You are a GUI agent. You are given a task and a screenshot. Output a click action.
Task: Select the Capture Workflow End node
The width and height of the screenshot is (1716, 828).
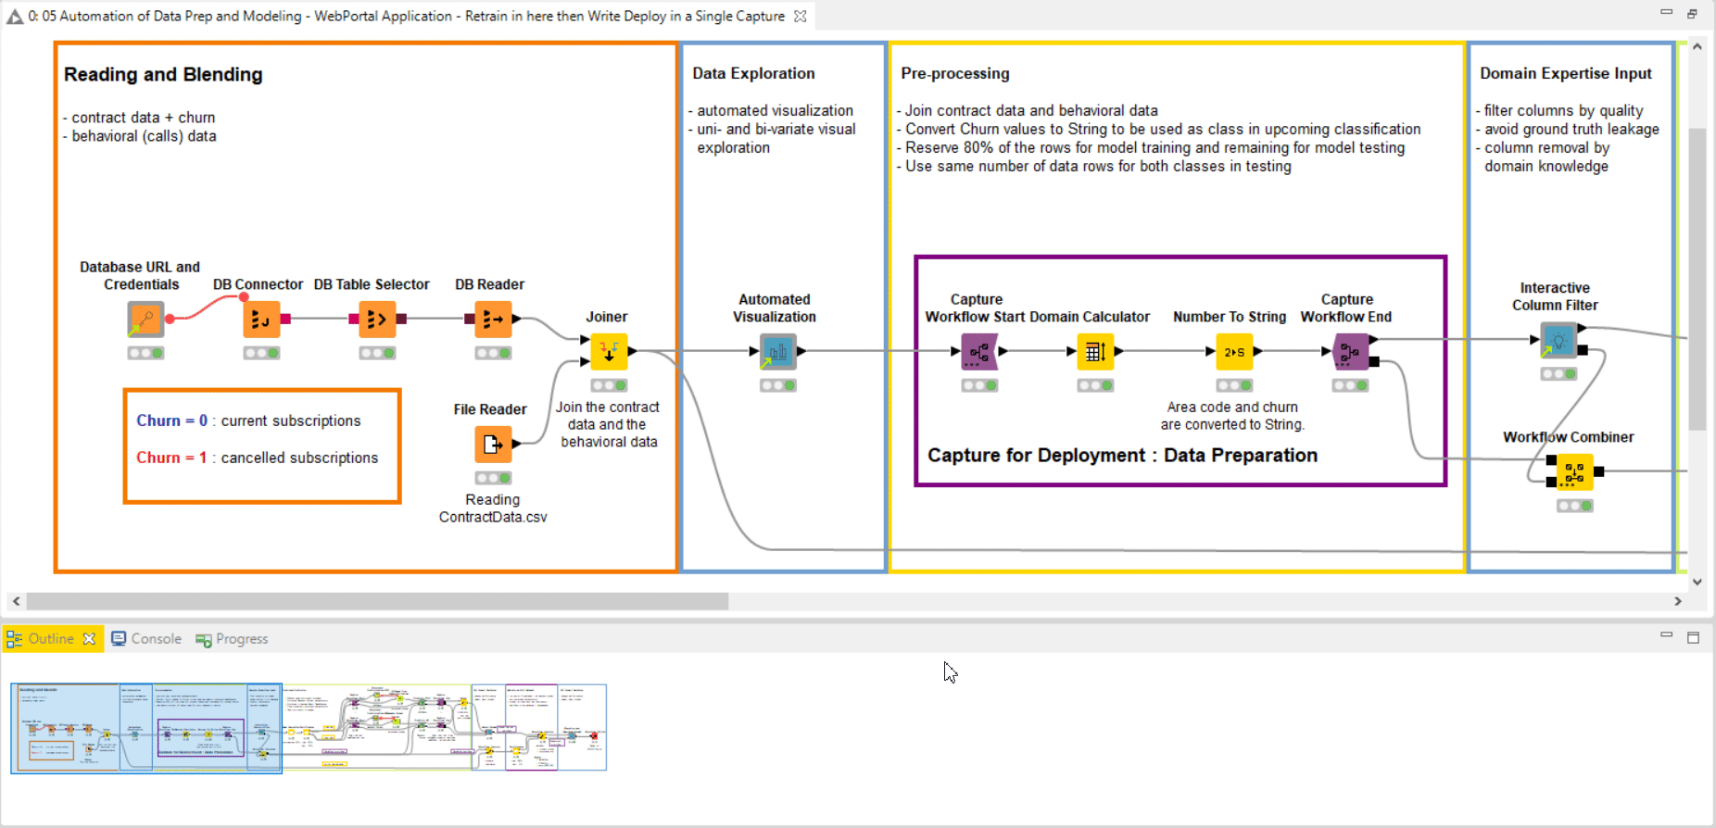[1350, 352]
